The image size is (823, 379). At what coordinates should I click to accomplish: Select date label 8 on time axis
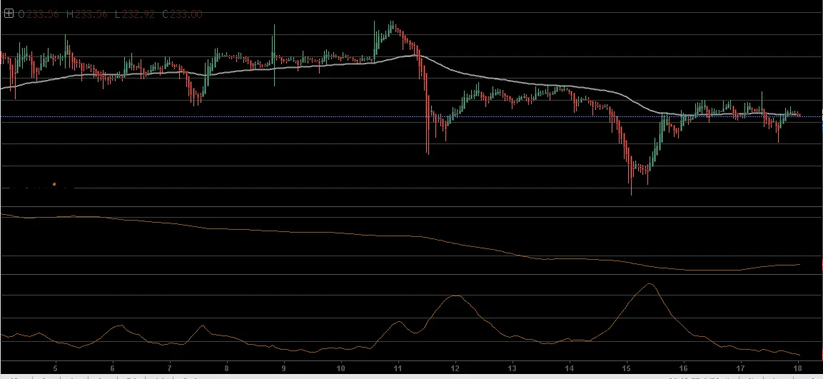tap(227, 368)
